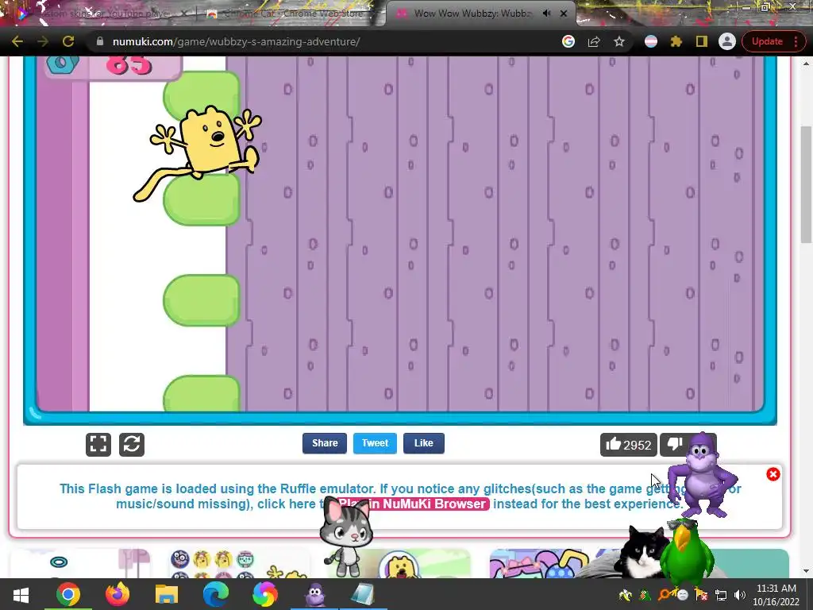Enter fullscreen mode for the game
This screenshot has width=813, height=610.
[x=98, y=445]
